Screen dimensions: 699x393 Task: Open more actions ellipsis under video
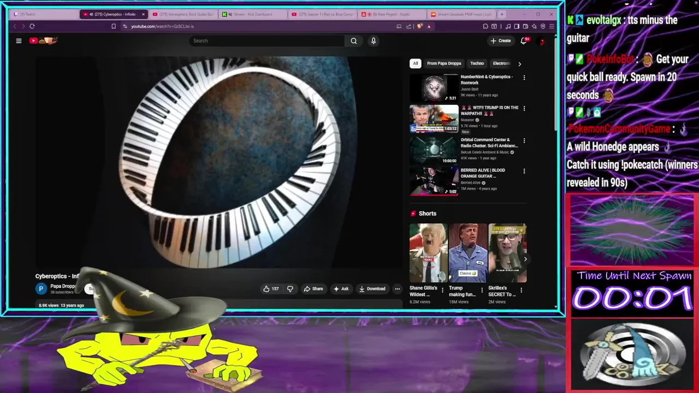pyautogui.click(x=398, y=289)
